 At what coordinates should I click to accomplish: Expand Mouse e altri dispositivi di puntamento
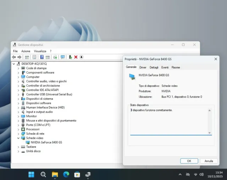[x=18, y=121]
